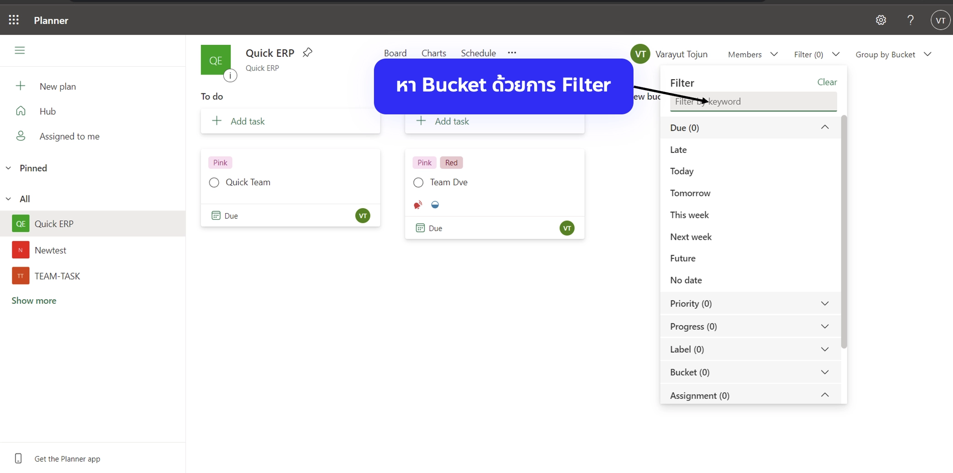
Task: Click the VT assignee avatar on Quick Team card
Action: click(x=363, y=215)
